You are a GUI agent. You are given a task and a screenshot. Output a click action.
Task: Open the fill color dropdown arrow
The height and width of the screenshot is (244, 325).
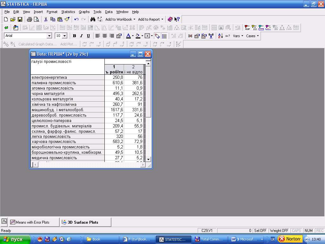(x=142, y=36)
